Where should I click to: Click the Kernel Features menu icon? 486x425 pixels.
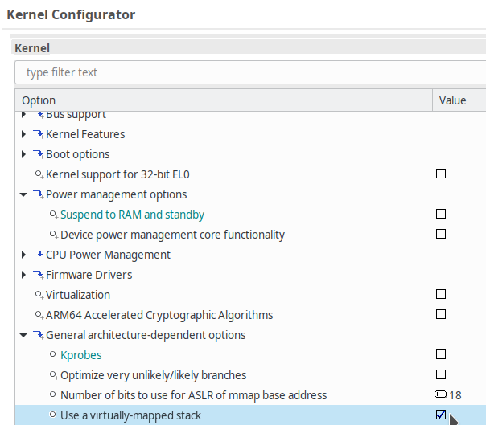(38, 134)
